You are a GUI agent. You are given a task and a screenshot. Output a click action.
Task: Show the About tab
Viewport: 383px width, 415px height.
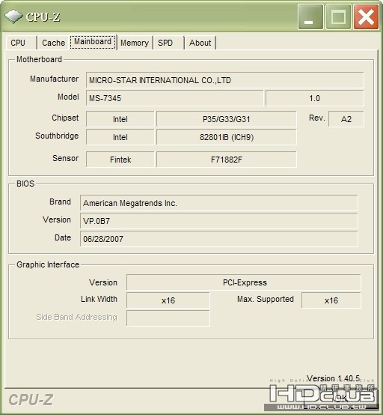tap(200, 43)
